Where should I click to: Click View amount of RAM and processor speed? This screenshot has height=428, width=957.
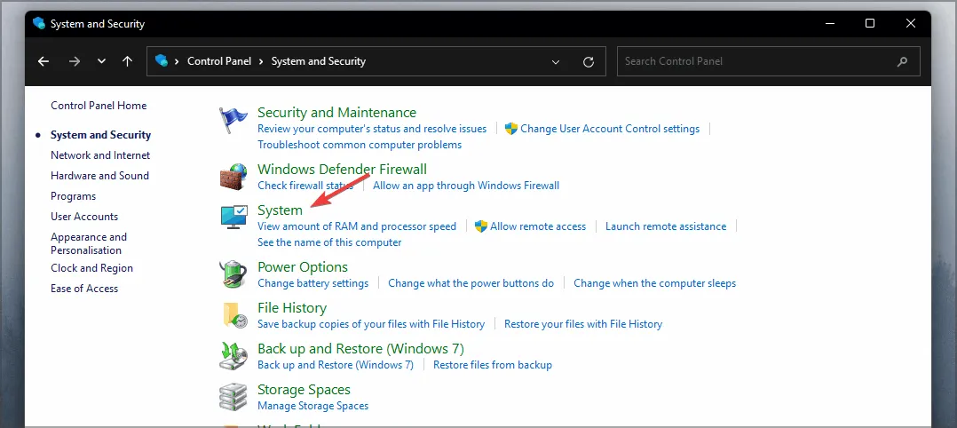pyautogui.click(x=356, y=226)
